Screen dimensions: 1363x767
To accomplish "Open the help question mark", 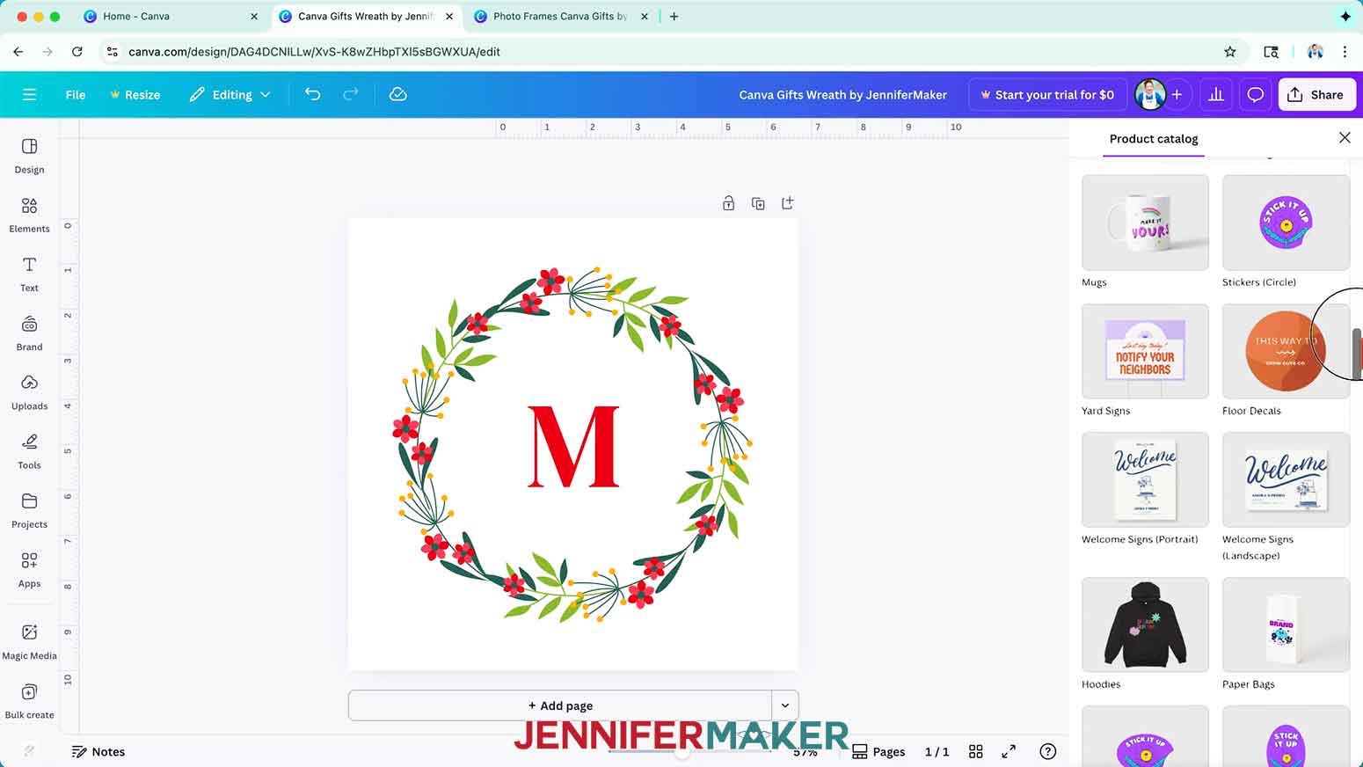I will coord(1047,751).
